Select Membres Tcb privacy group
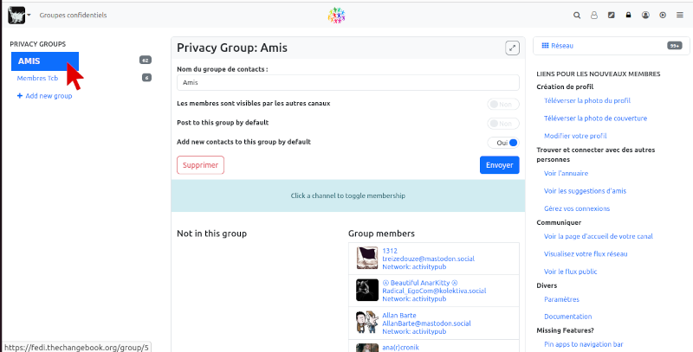The width and height of the screenshot is (693, 352). [x=37, y=78]
